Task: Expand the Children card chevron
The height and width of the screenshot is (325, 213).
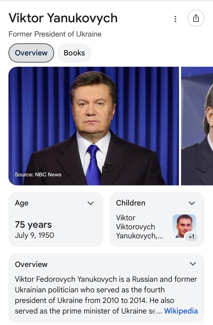Action: pos(192,203)
